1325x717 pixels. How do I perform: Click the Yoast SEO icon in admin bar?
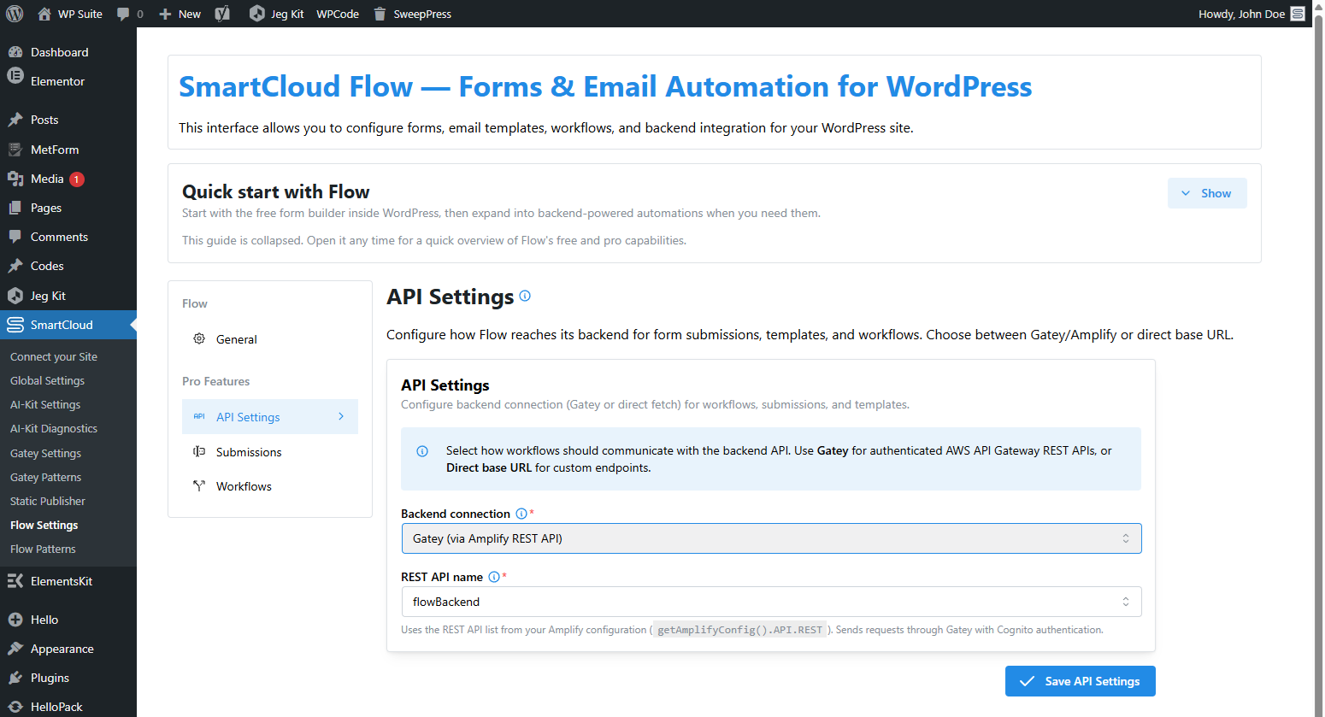click(222, 14)
